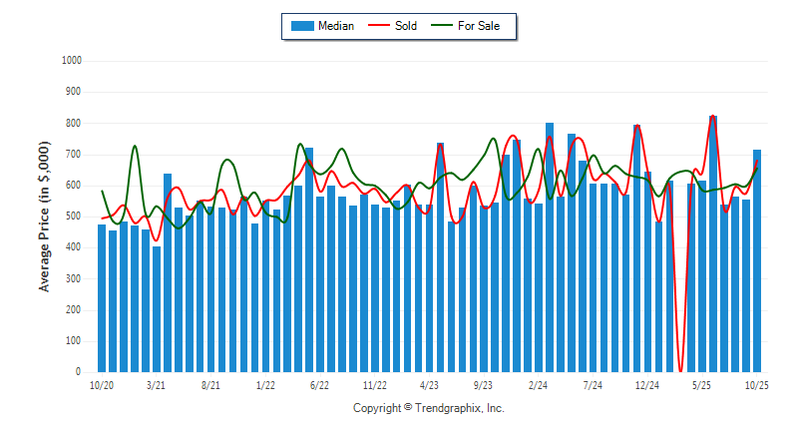
Task: Click the blue Median legend swatch
Action: pos(302,26)
